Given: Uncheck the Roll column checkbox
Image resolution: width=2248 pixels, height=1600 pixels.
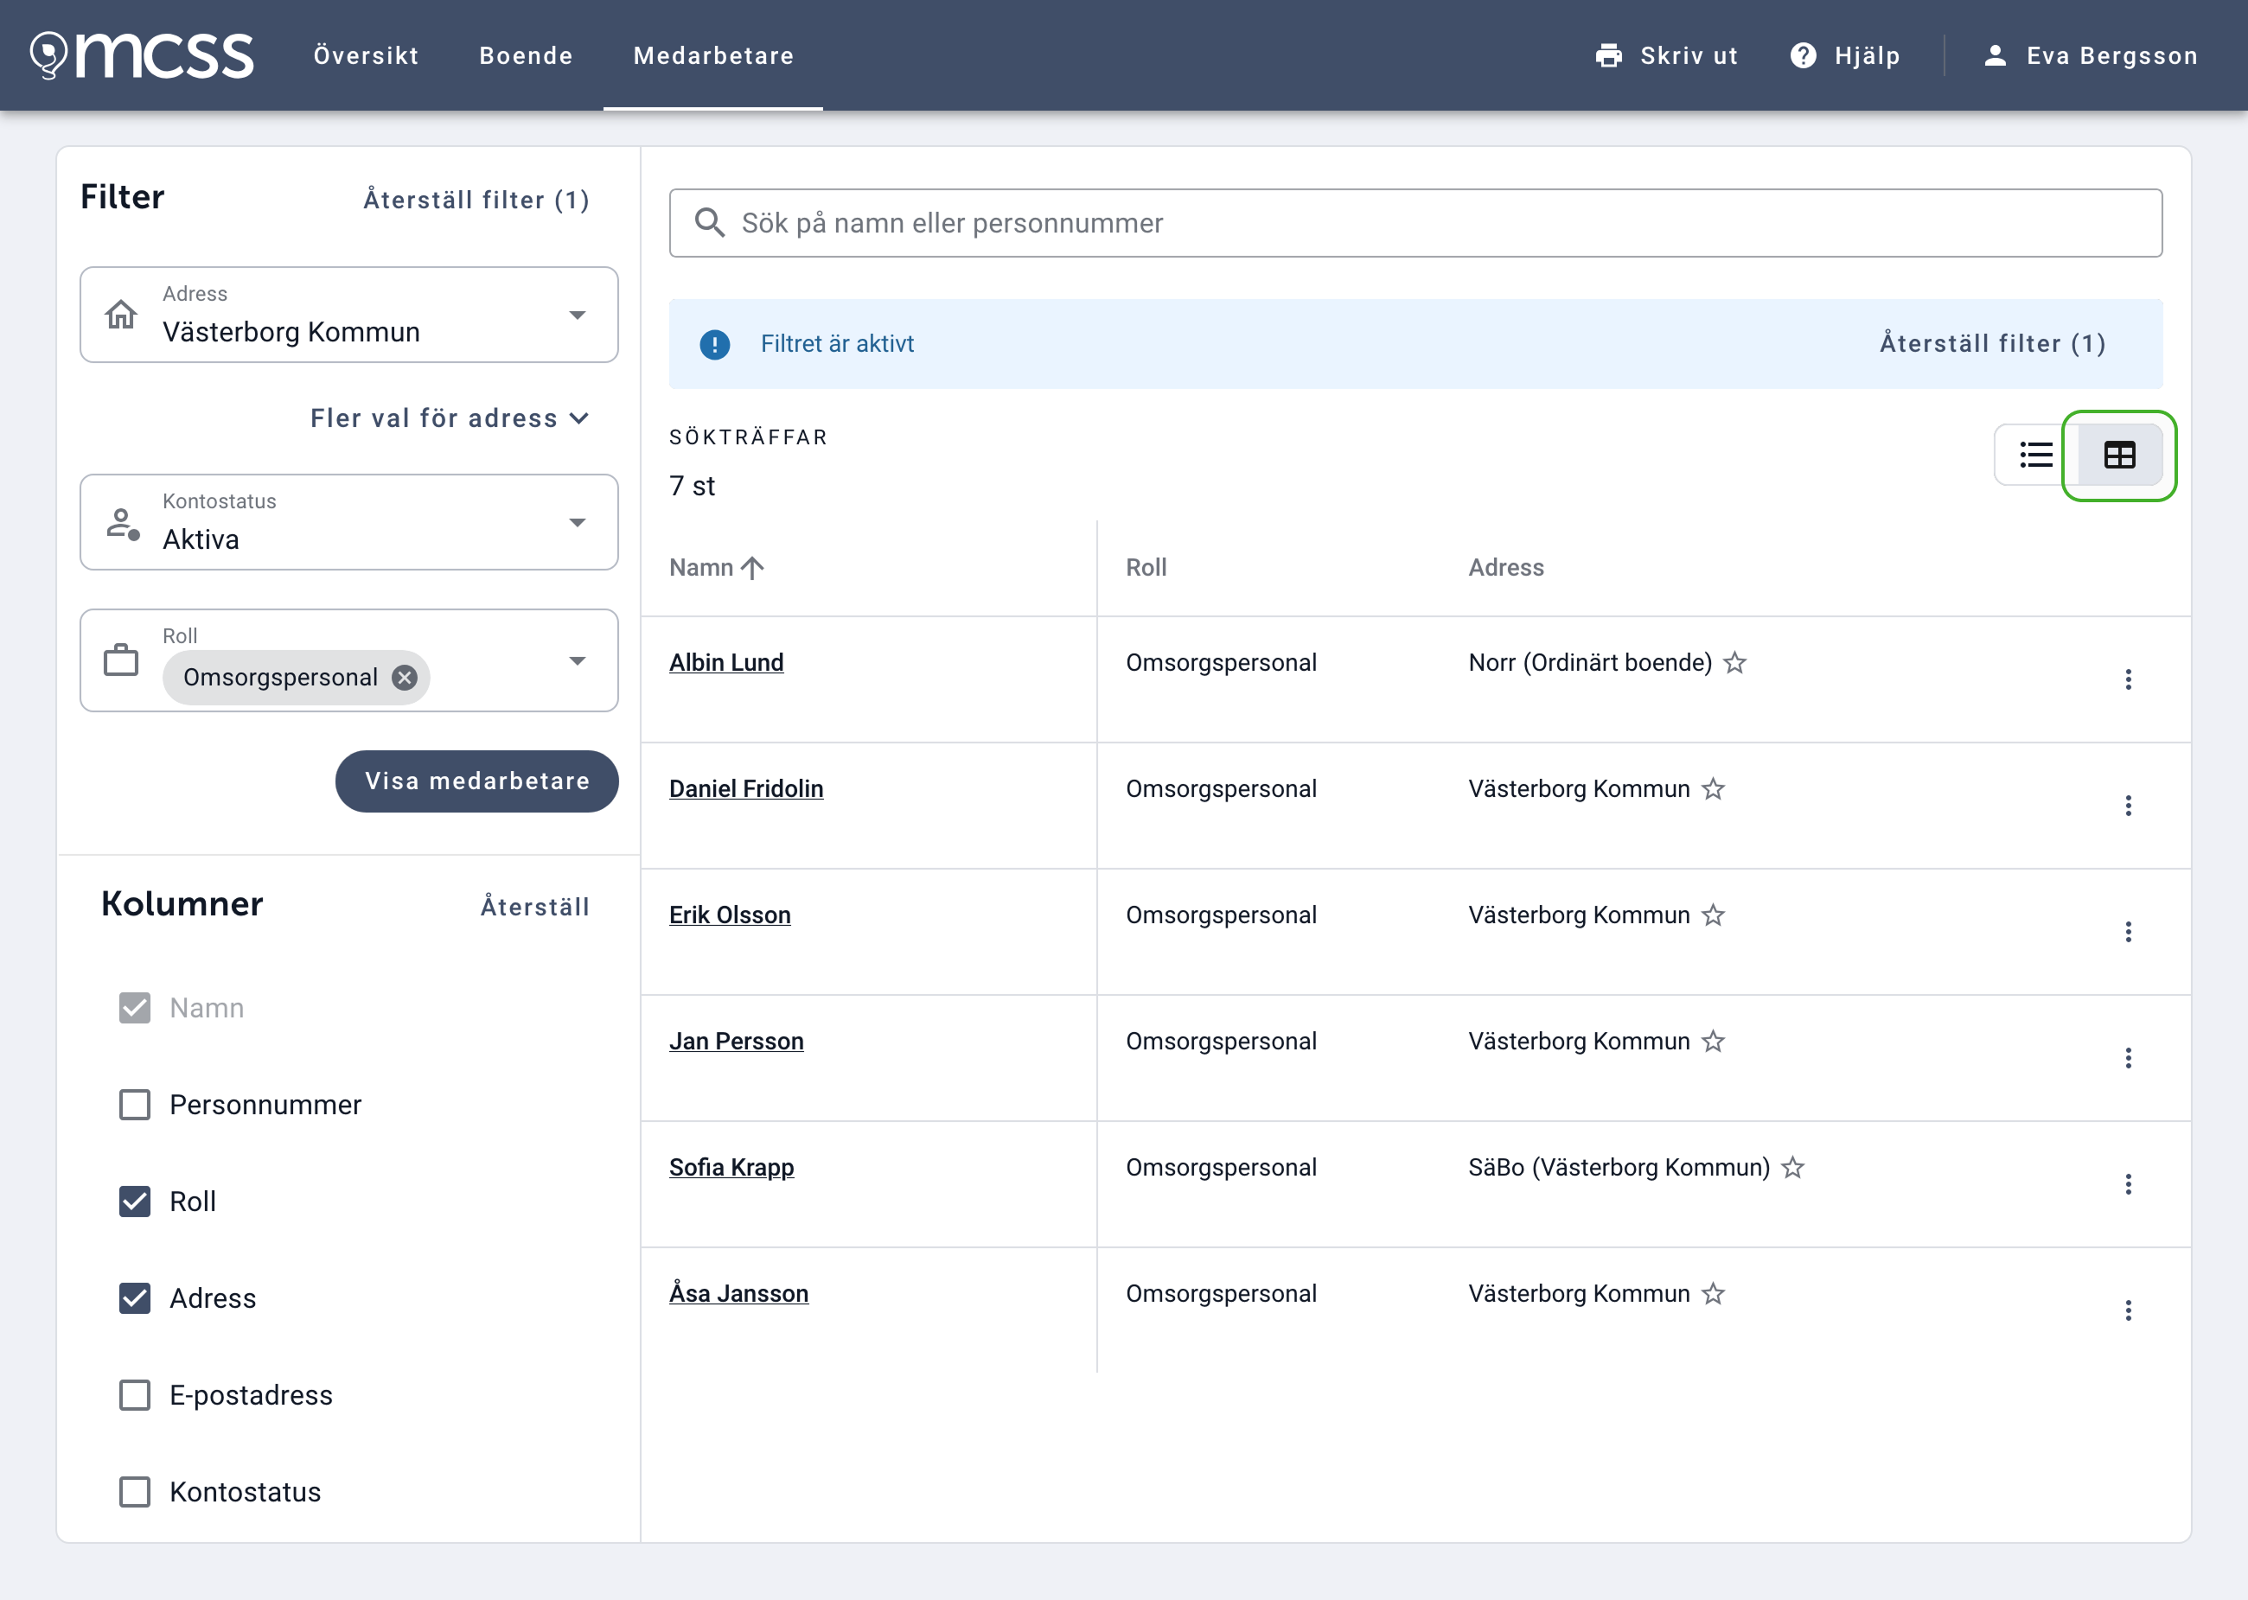Looking at the screenshot, I should pyautogui.click(x=135, y=1202).
